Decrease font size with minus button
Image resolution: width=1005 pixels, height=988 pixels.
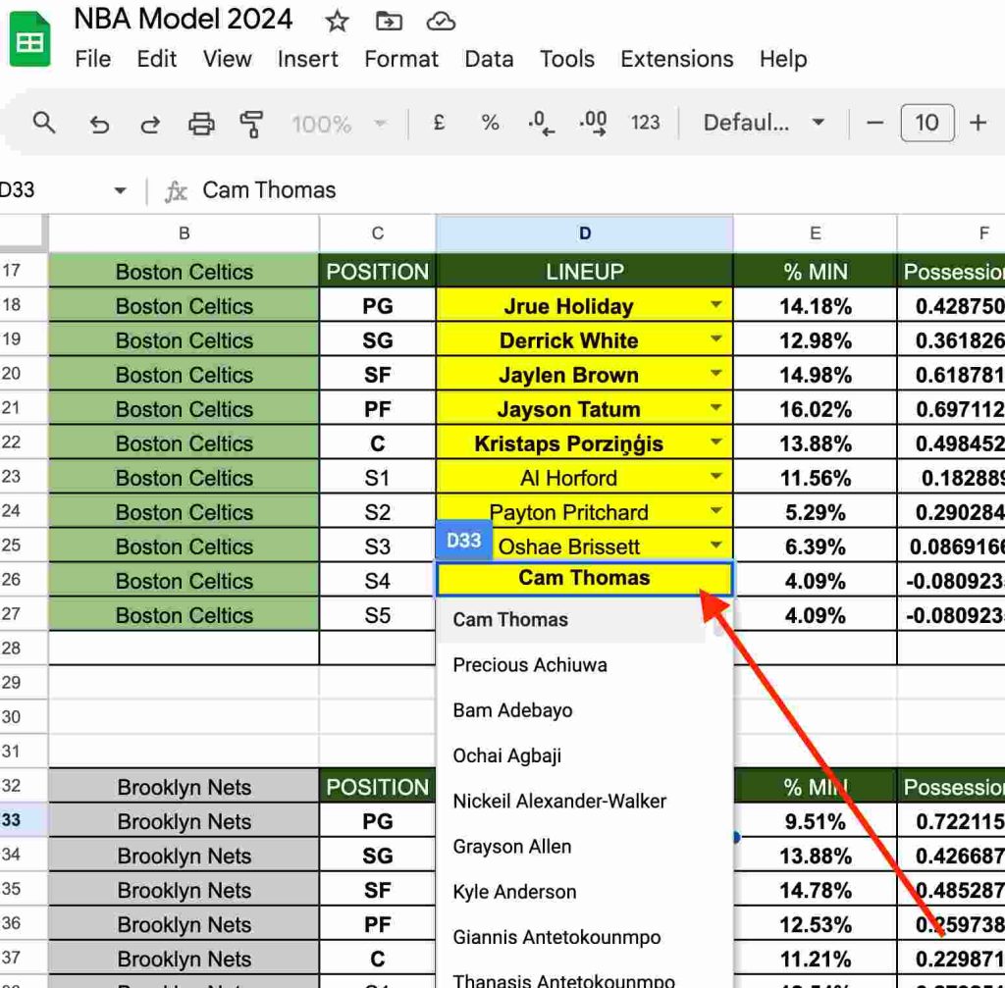875,123
